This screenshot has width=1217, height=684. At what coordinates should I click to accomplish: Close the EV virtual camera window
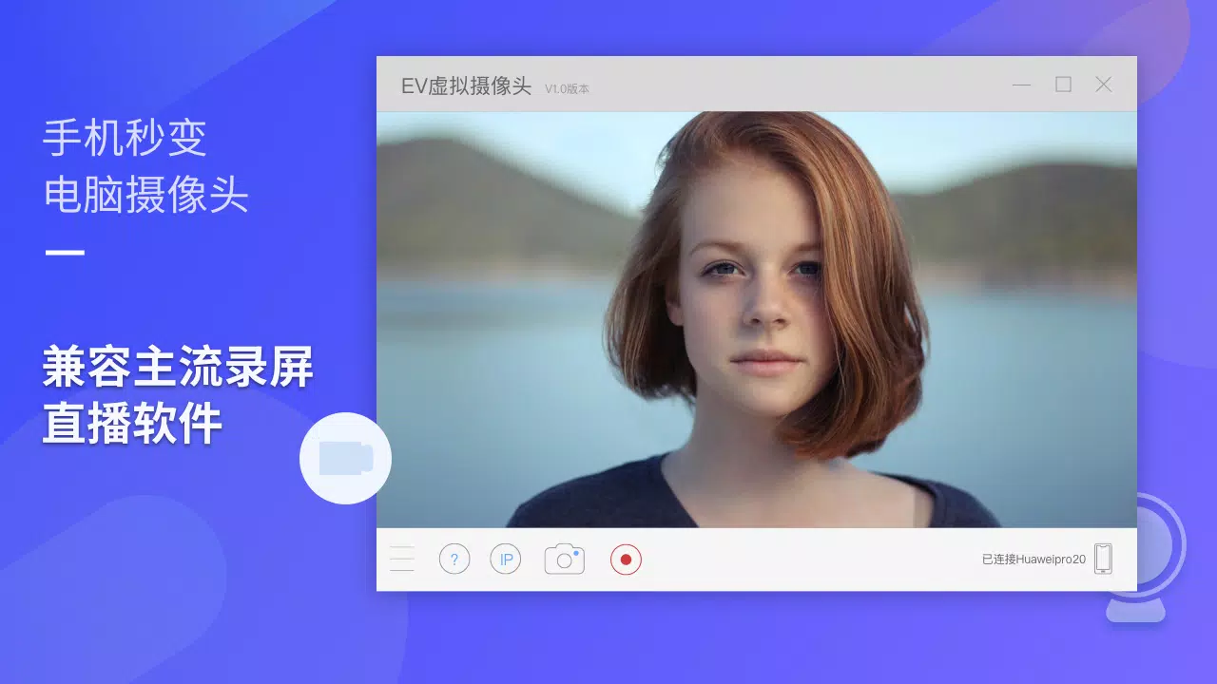(x=1103, y=85)
